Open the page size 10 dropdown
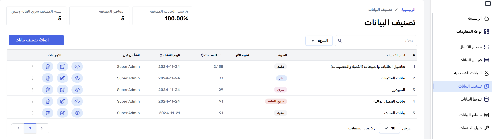Screen dimensions: 493x139 (x=390, y=128)
